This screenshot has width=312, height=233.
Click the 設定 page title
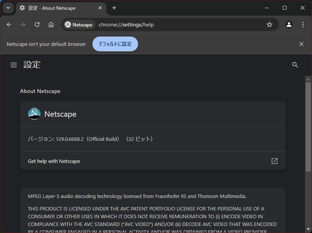(32, 65)
